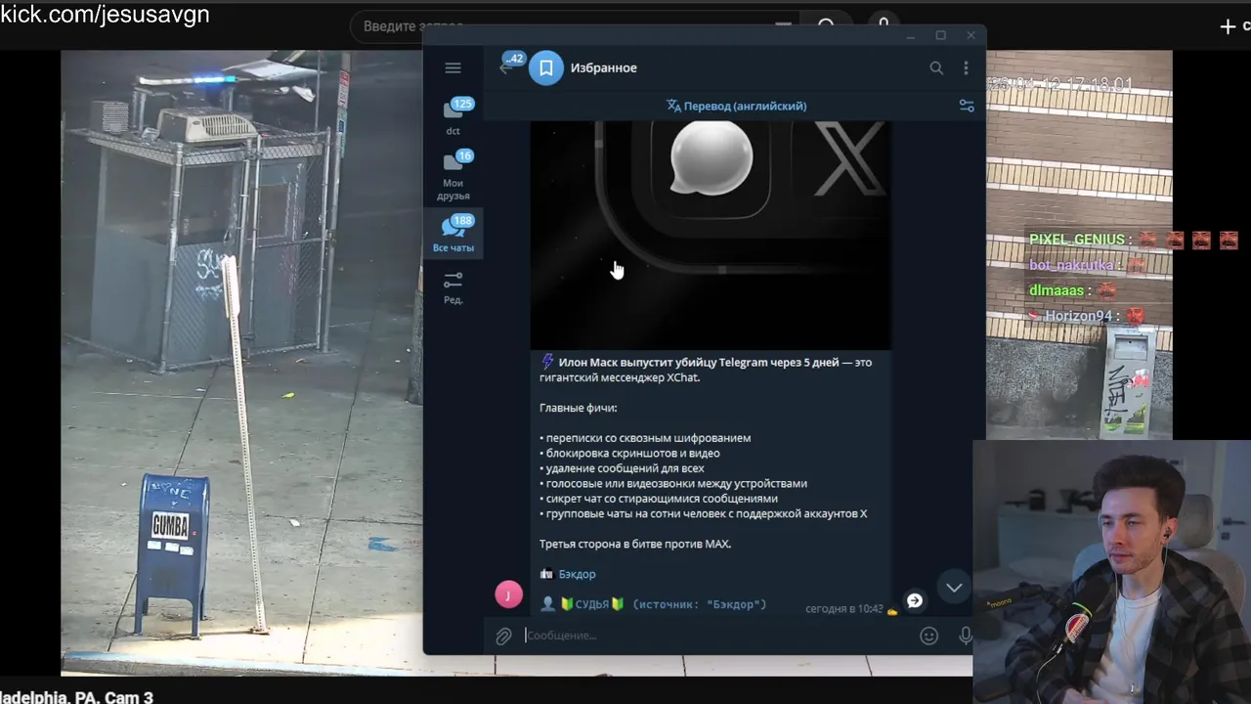Open translation settings sliders icon

(967, 106)
